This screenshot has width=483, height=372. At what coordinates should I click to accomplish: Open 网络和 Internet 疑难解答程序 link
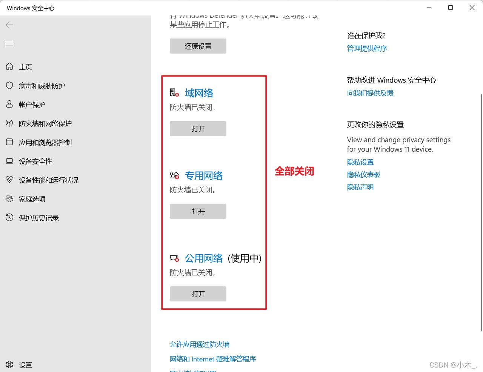pos(213,359)
